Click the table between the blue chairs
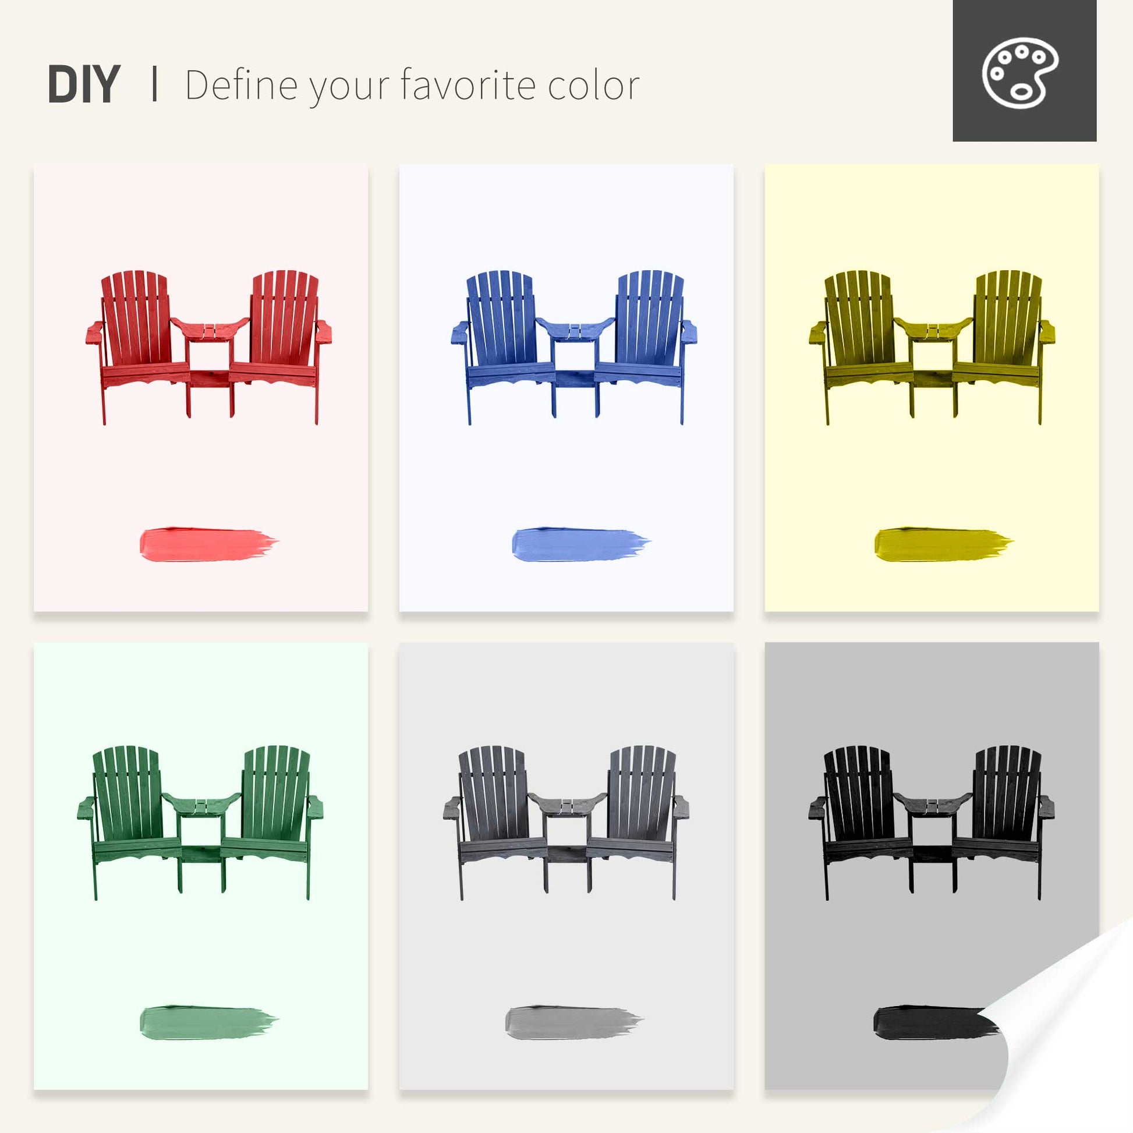1133x1133 pixels. coord(575,331)
